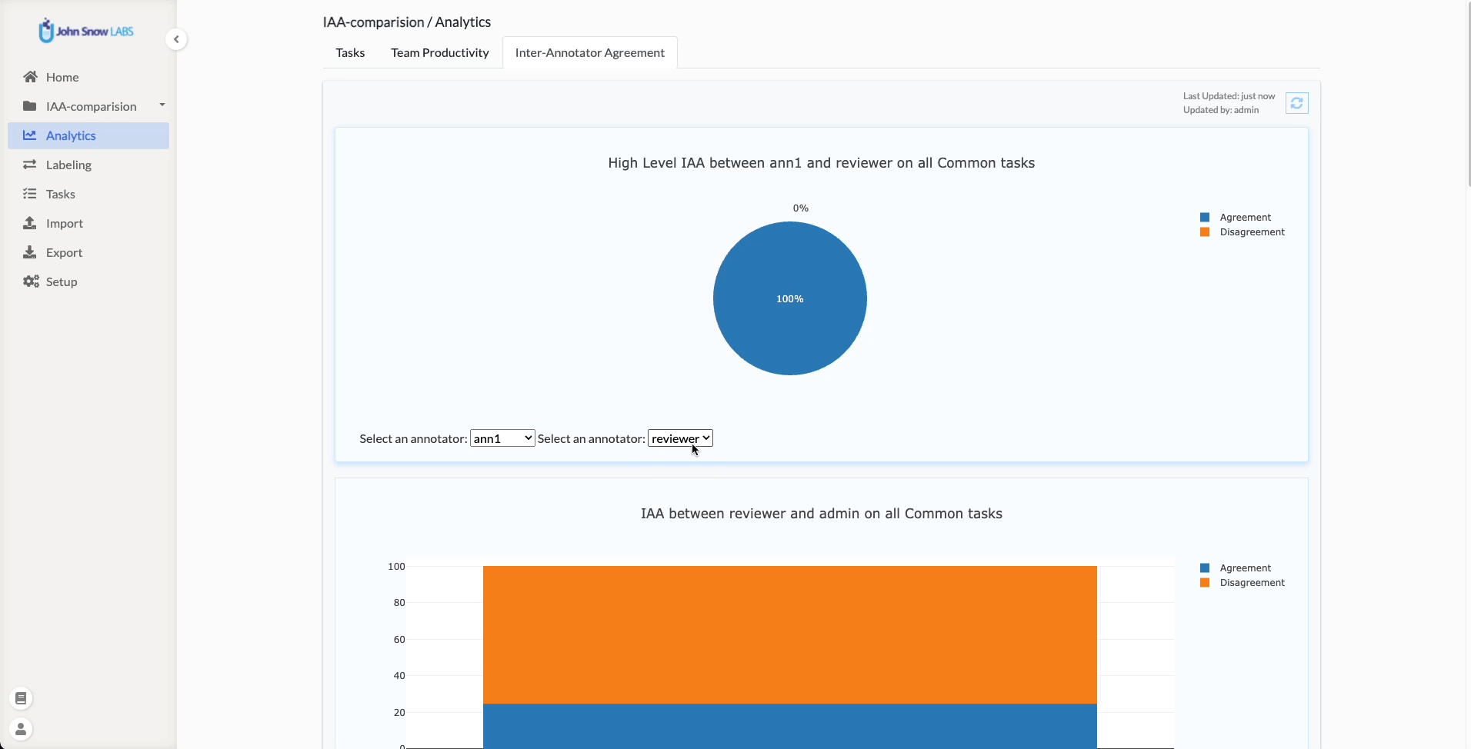Click the 'Last Updated: just now' text

tap(1229, 96)
